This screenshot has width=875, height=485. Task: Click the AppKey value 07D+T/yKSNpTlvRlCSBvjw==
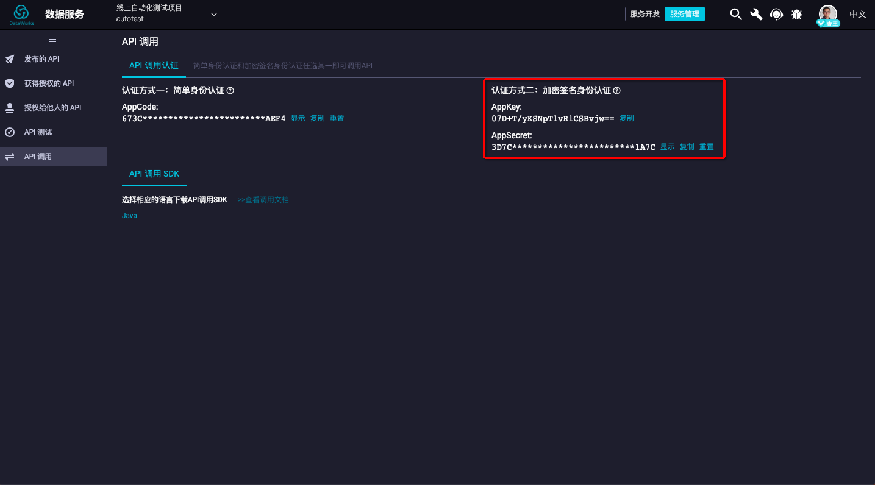tap(553, 118)
